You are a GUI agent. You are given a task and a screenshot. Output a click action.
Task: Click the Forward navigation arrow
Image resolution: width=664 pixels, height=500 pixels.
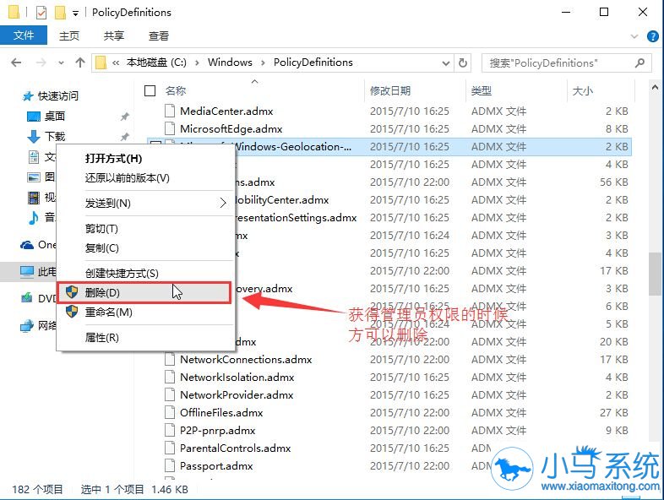(x=41, y=62)
